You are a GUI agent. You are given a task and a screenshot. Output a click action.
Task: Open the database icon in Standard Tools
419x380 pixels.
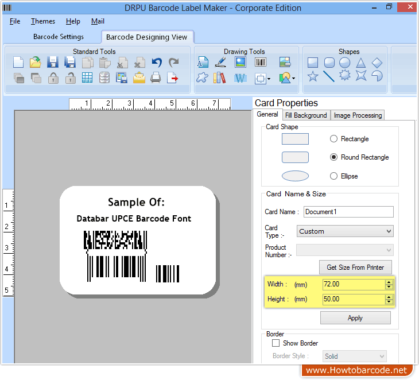[x=104, y=78]
